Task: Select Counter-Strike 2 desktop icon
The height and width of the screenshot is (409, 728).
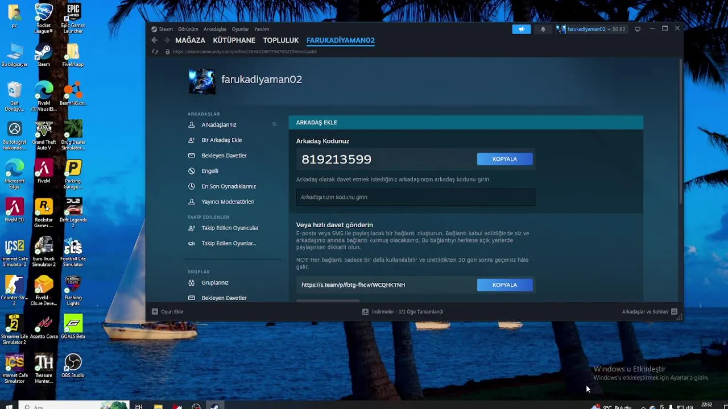Action: (14, 290)
